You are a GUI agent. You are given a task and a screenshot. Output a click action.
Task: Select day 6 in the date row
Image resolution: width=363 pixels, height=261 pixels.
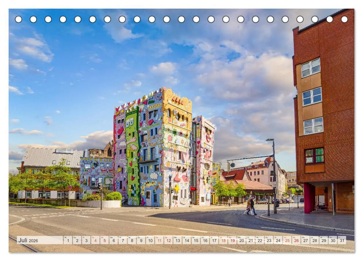click(x=114, y=240)
